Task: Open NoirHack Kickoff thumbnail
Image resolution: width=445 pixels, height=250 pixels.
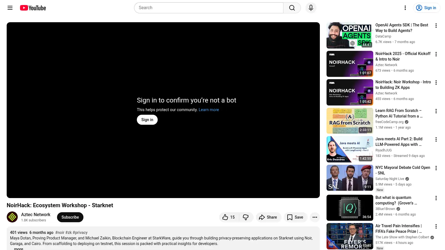Action: coord(350,64)
